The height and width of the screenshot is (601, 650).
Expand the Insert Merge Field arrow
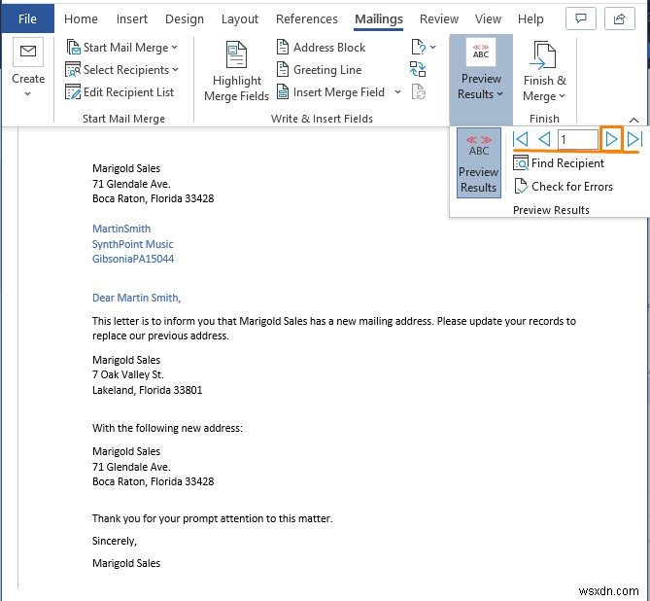(x=397, y=91)
